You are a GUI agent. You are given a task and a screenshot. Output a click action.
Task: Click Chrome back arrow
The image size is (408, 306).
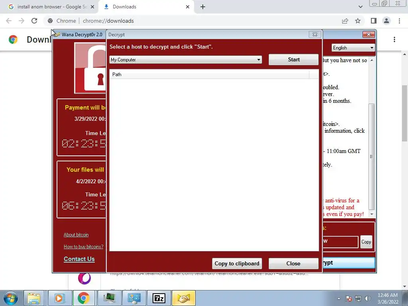[9, 21]
